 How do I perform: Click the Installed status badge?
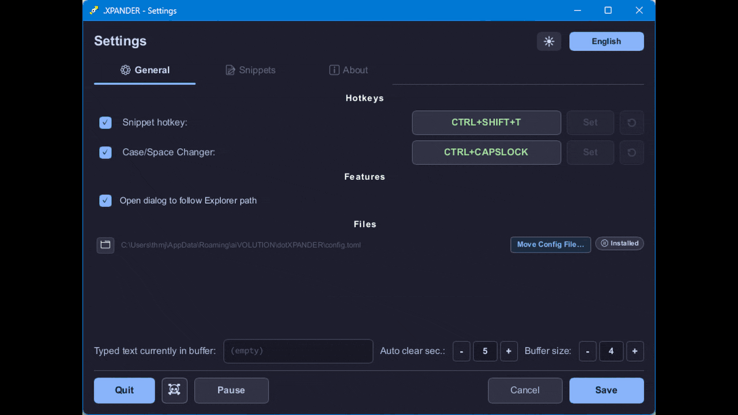pyautogui.click(x=620, y=243)
